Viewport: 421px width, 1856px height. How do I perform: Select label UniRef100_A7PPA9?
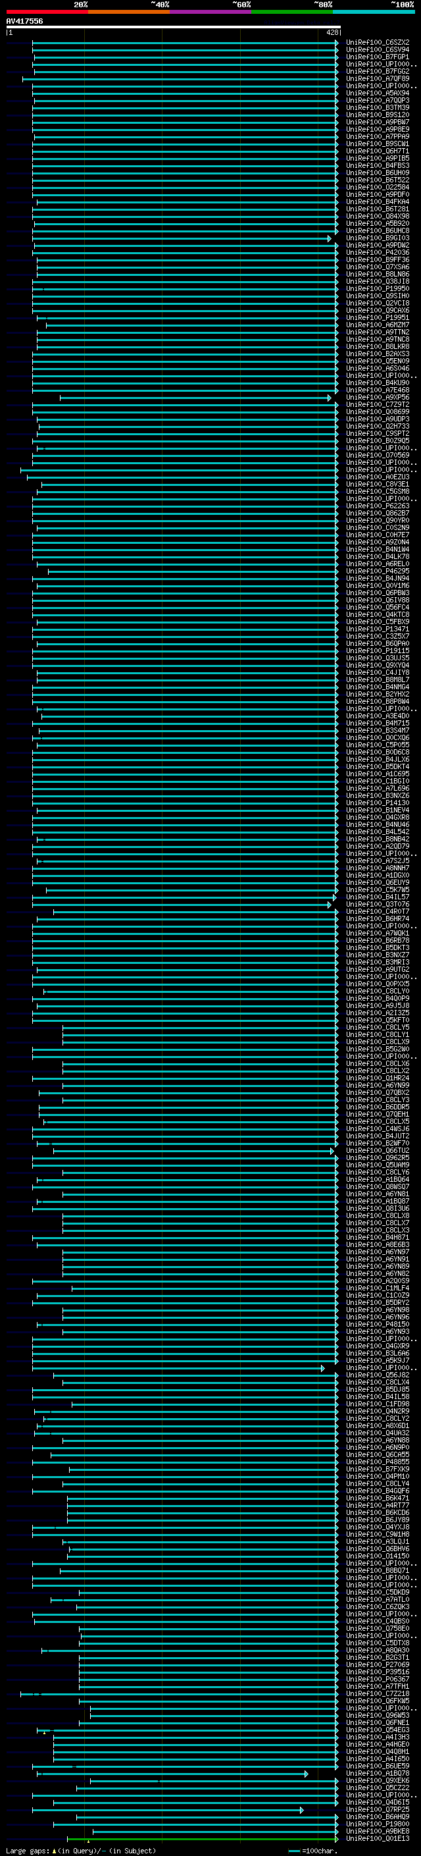[x=378, y=136]
